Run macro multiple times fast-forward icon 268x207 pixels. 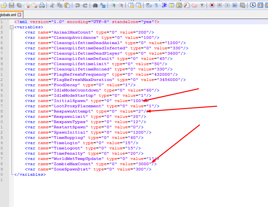tap(235, 6)
